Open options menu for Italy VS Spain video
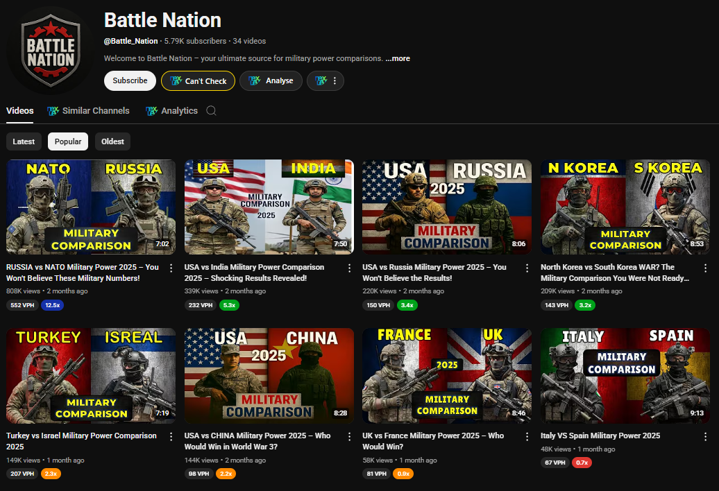The image size is (719, 491). point(706,437)
